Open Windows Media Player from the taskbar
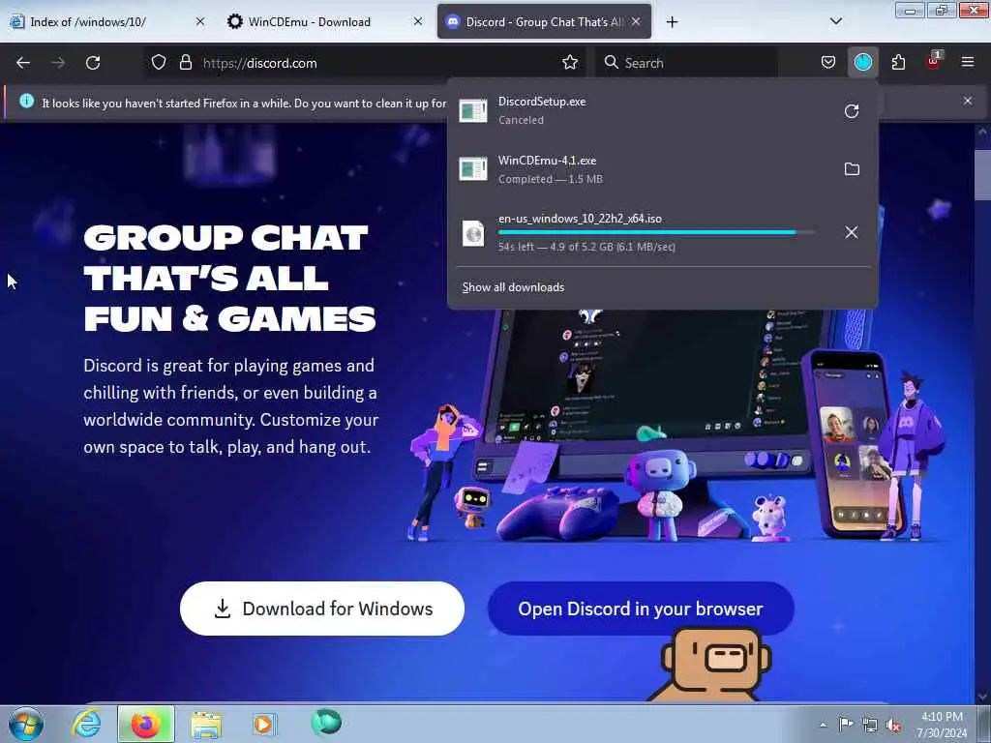The height and width of the screenshot is (743, 991). point(265,724)
